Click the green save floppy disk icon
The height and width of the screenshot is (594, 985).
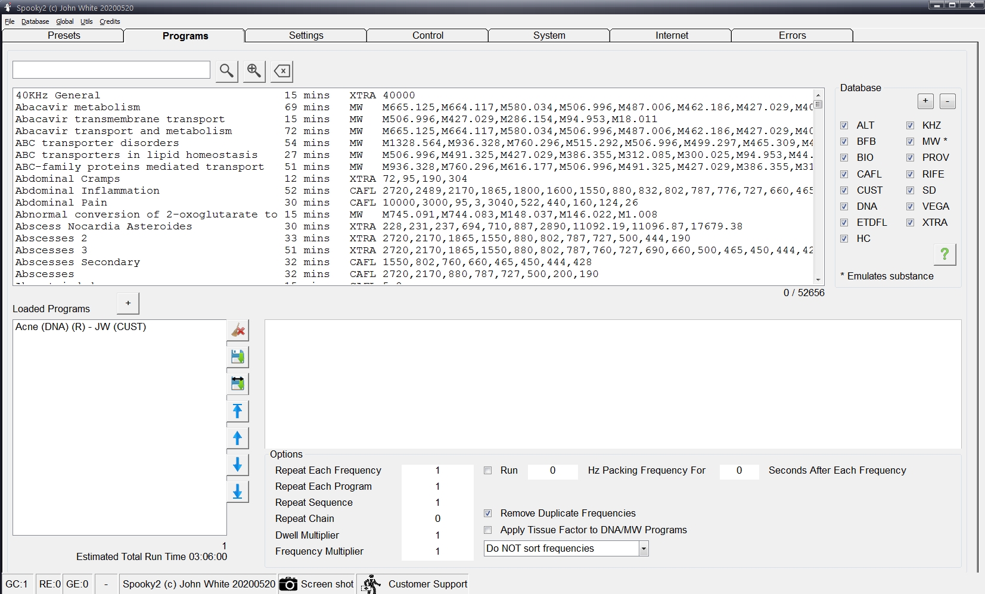(x=238, y=357)
